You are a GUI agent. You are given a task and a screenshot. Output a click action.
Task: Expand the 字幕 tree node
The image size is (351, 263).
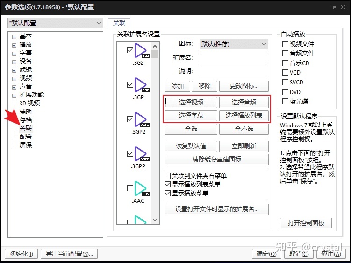click(x=14, y=54)
